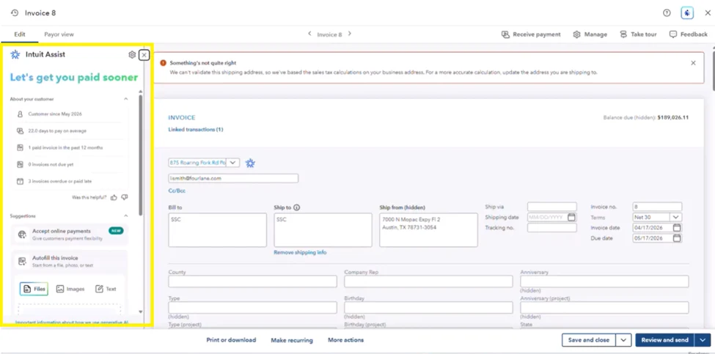Open the Cc/Bcc link
This screenshot has height=354, width=715.
(177, 191)
